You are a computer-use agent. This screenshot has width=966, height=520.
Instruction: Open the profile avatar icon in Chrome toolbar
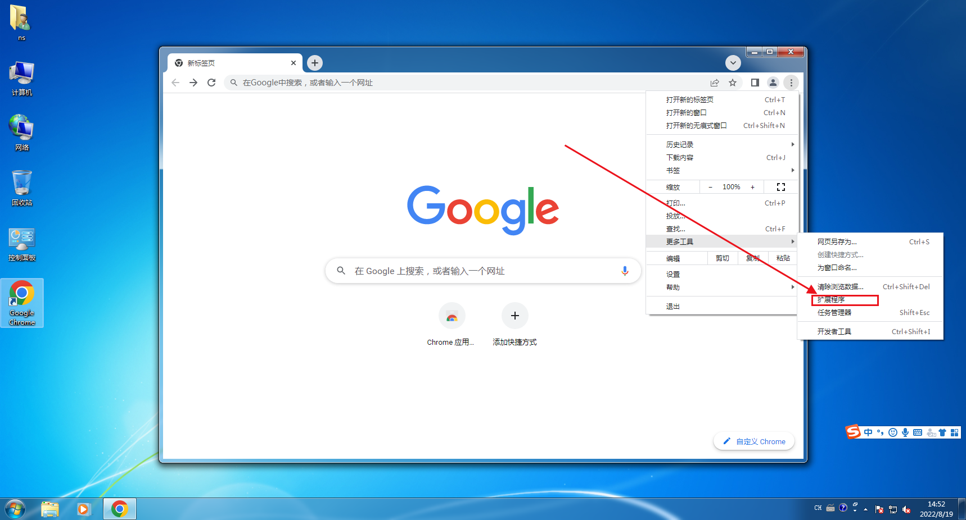click(x=773, y=83)
